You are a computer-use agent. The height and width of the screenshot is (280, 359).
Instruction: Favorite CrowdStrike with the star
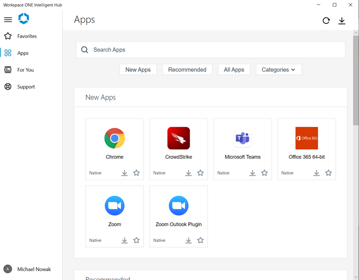[x=201, y=172]
